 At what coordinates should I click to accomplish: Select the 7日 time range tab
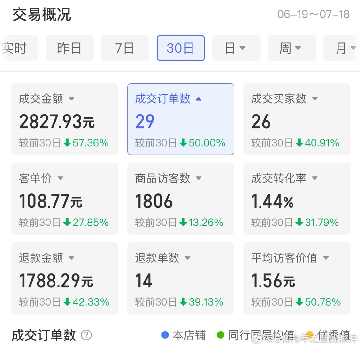(125, 48)
